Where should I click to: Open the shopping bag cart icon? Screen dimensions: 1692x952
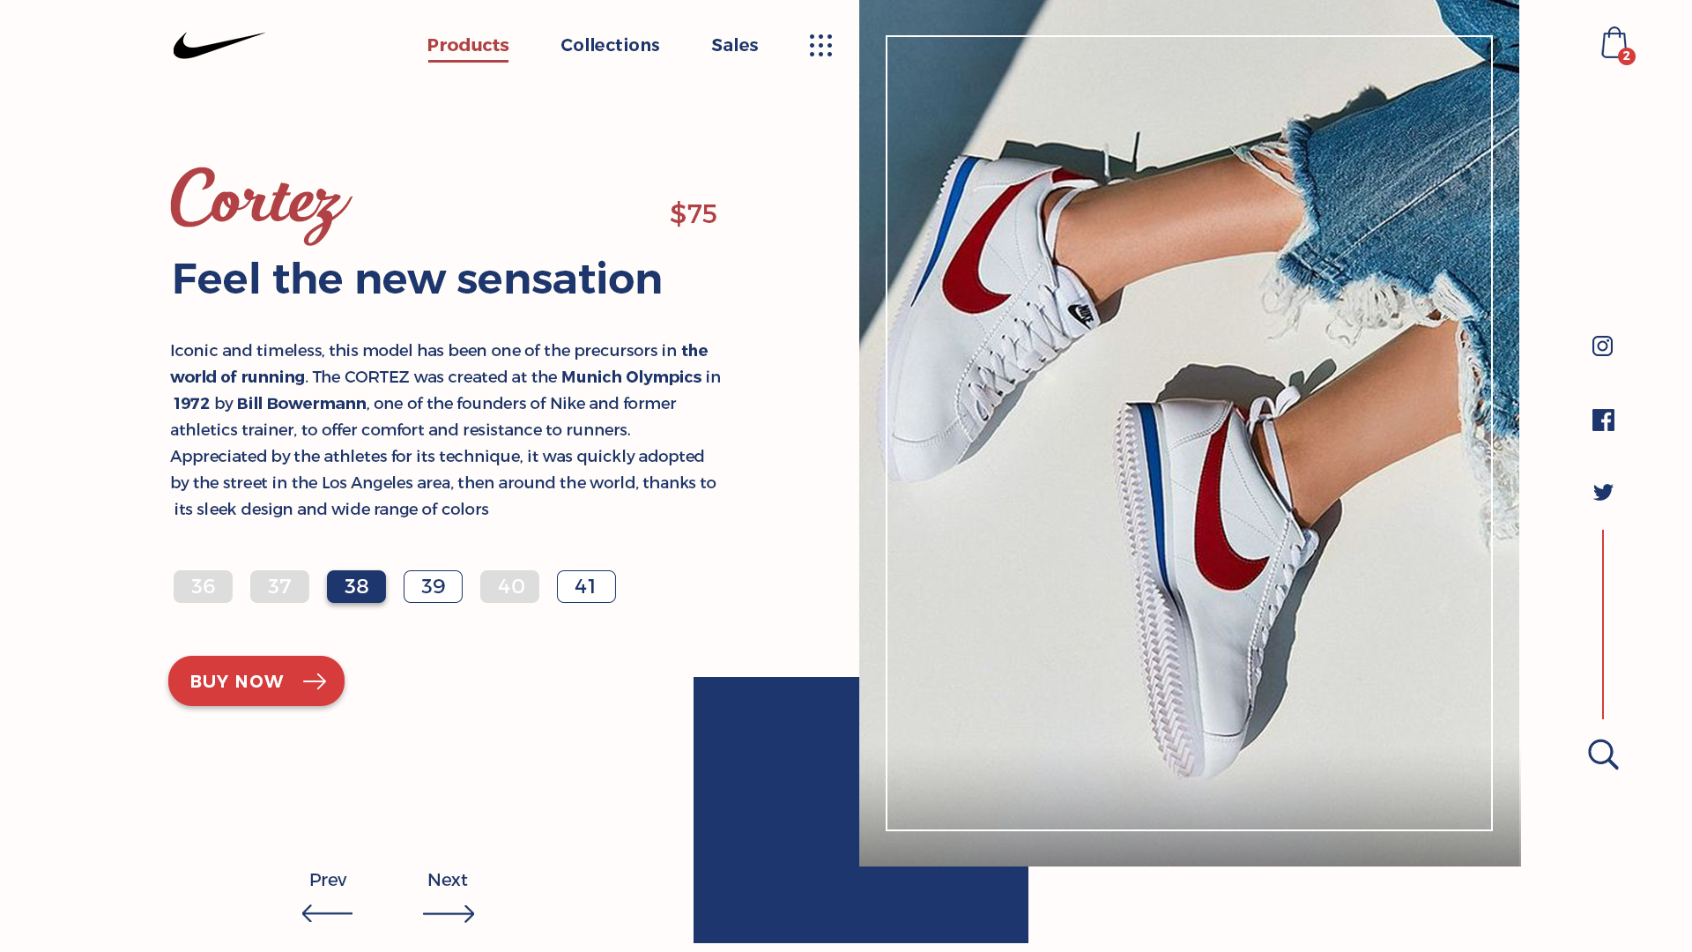click(x=1616, y=44)
